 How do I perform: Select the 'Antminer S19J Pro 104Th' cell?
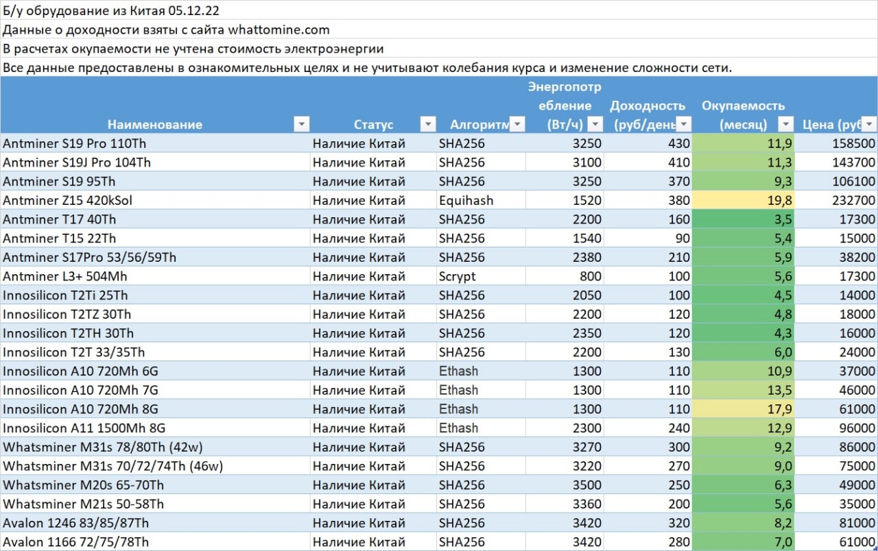[155, 162]
